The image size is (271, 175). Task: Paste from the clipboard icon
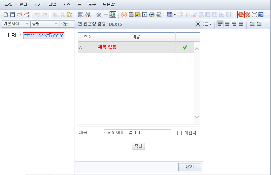(x=69, y=15)
